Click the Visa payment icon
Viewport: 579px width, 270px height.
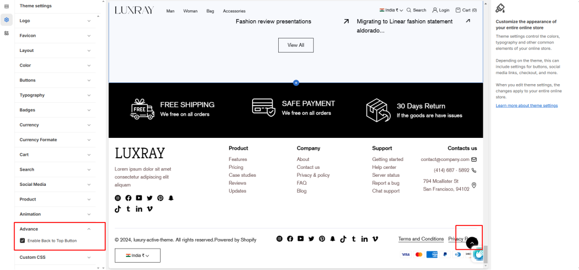[405, 255]
